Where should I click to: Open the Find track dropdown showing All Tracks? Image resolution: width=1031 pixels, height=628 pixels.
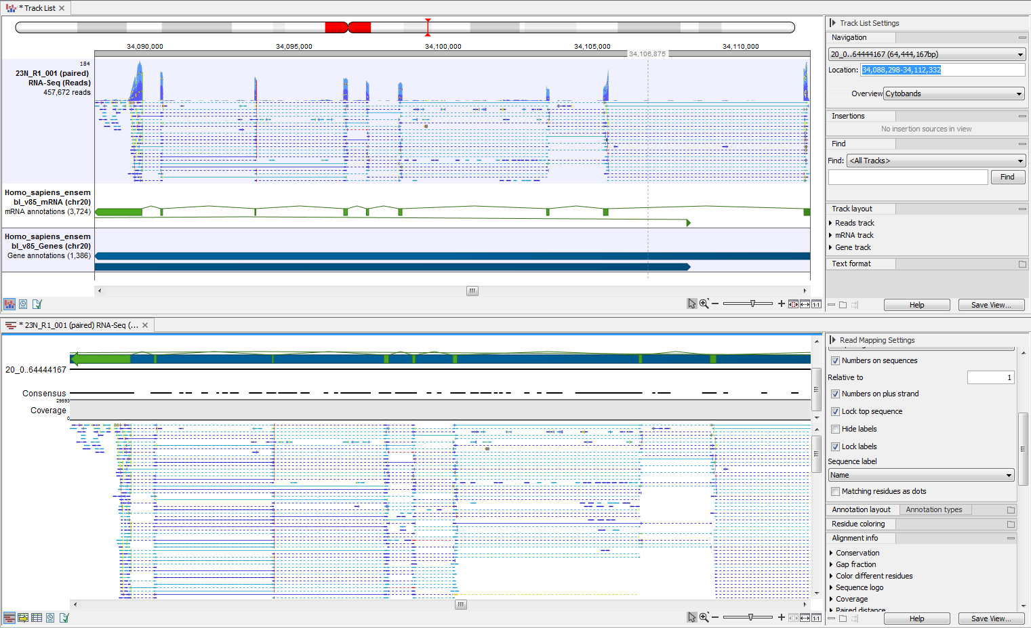tap(935, 161)
